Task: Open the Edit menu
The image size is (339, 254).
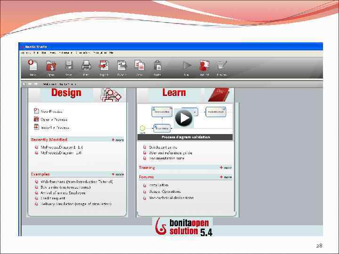Action: 36,53
